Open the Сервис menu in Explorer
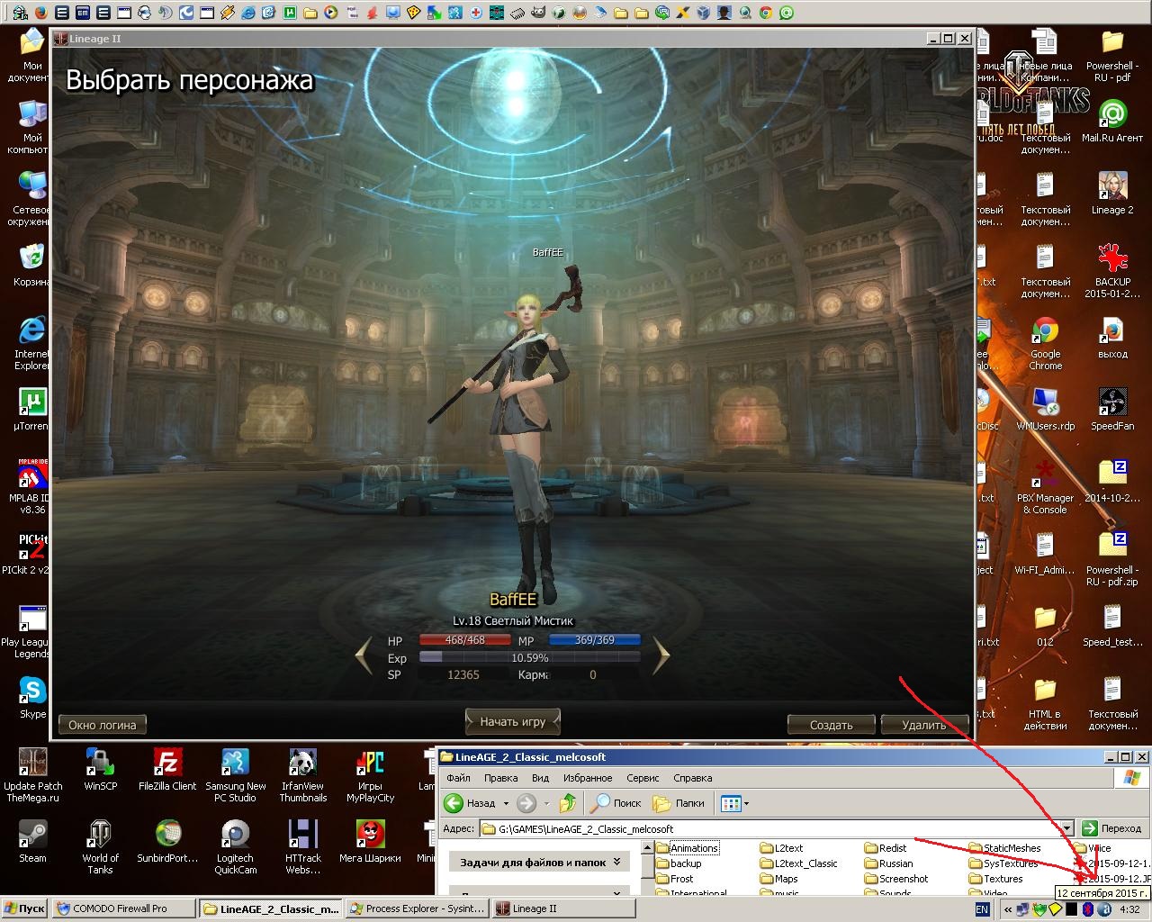Image resolution: width=1152 pixels, height=922 pixels. pyautogui.click(x=643, y=778)
